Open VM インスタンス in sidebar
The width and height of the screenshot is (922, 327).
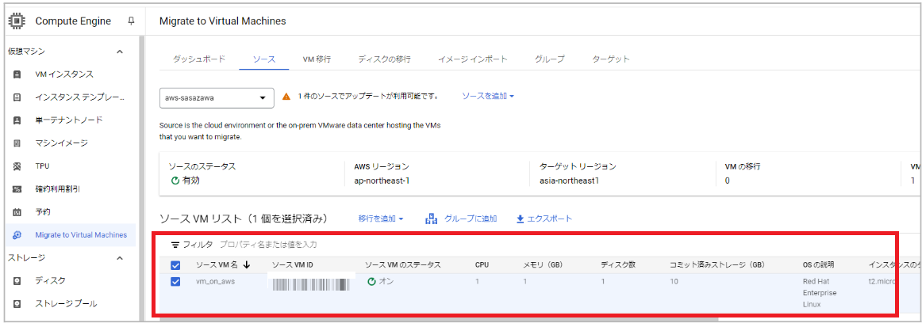tap(64, 74)
